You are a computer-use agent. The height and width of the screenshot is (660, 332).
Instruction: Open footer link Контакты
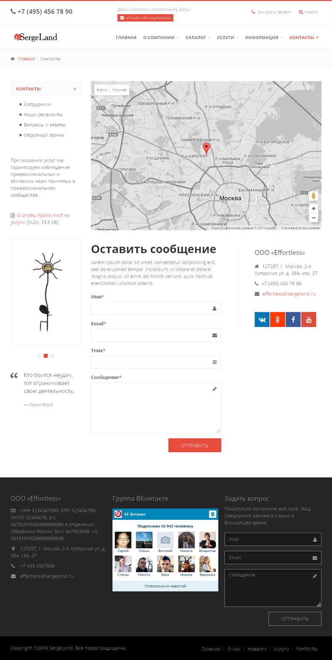307,649
